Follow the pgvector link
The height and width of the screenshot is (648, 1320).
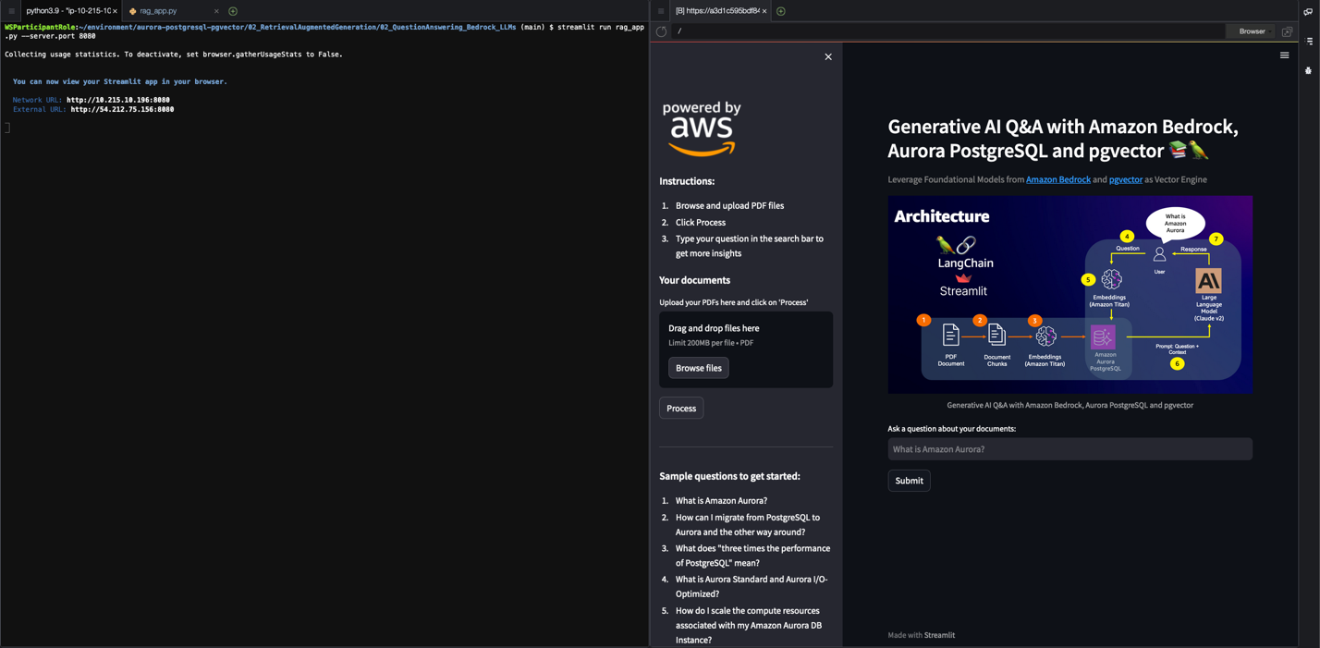[1126, 179]
